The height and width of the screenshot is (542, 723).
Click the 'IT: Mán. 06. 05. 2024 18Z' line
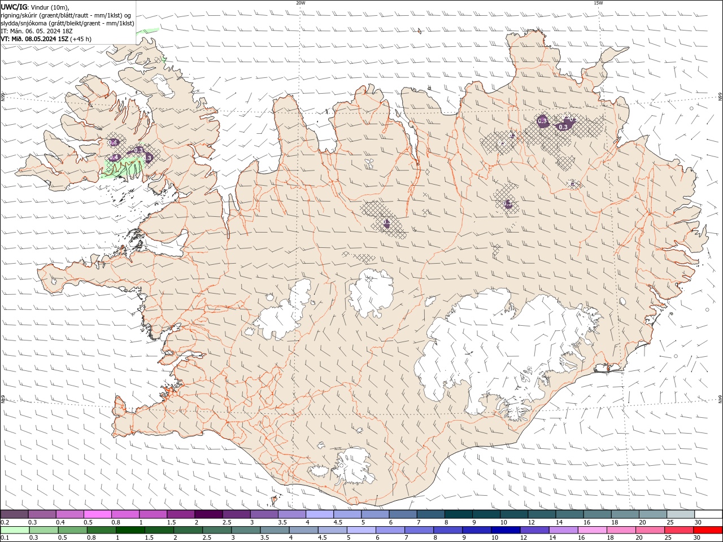pyautogui.click(x=37, y=31)
